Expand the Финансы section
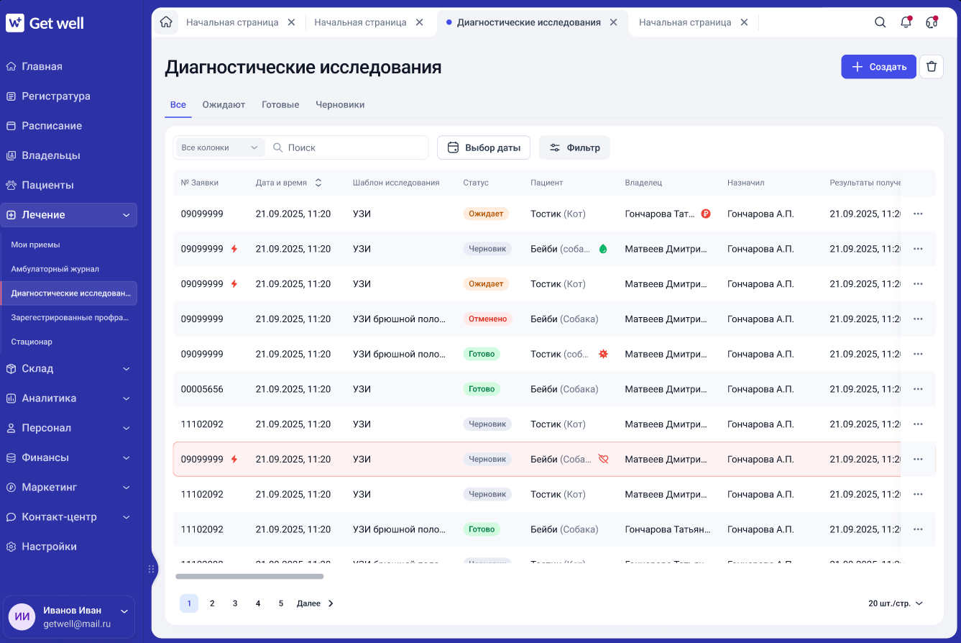The height and width of the screenshot is (643, 961). 127,457
